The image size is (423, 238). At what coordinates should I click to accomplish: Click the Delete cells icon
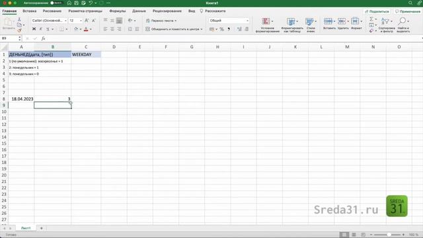342,21
